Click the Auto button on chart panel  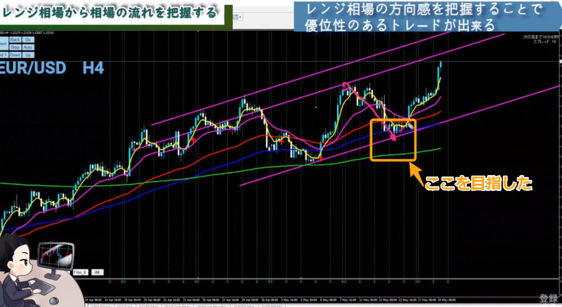pyautogui.click(x=28, y=47)
